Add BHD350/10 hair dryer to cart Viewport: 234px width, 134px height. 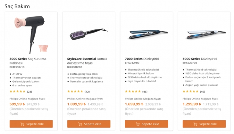tap(31, 124)
